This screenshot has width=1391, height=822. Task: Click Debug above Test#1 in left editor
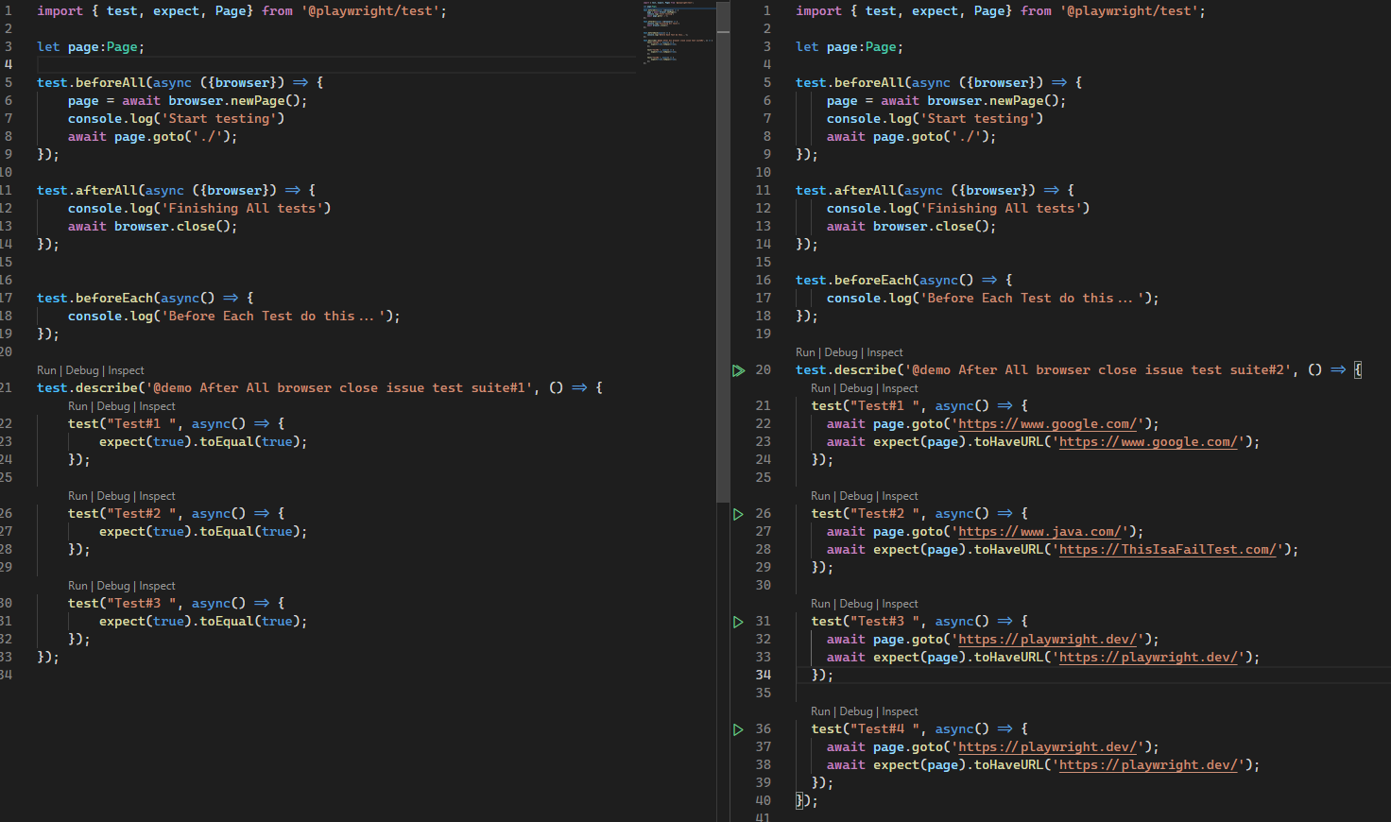(113, 406)
